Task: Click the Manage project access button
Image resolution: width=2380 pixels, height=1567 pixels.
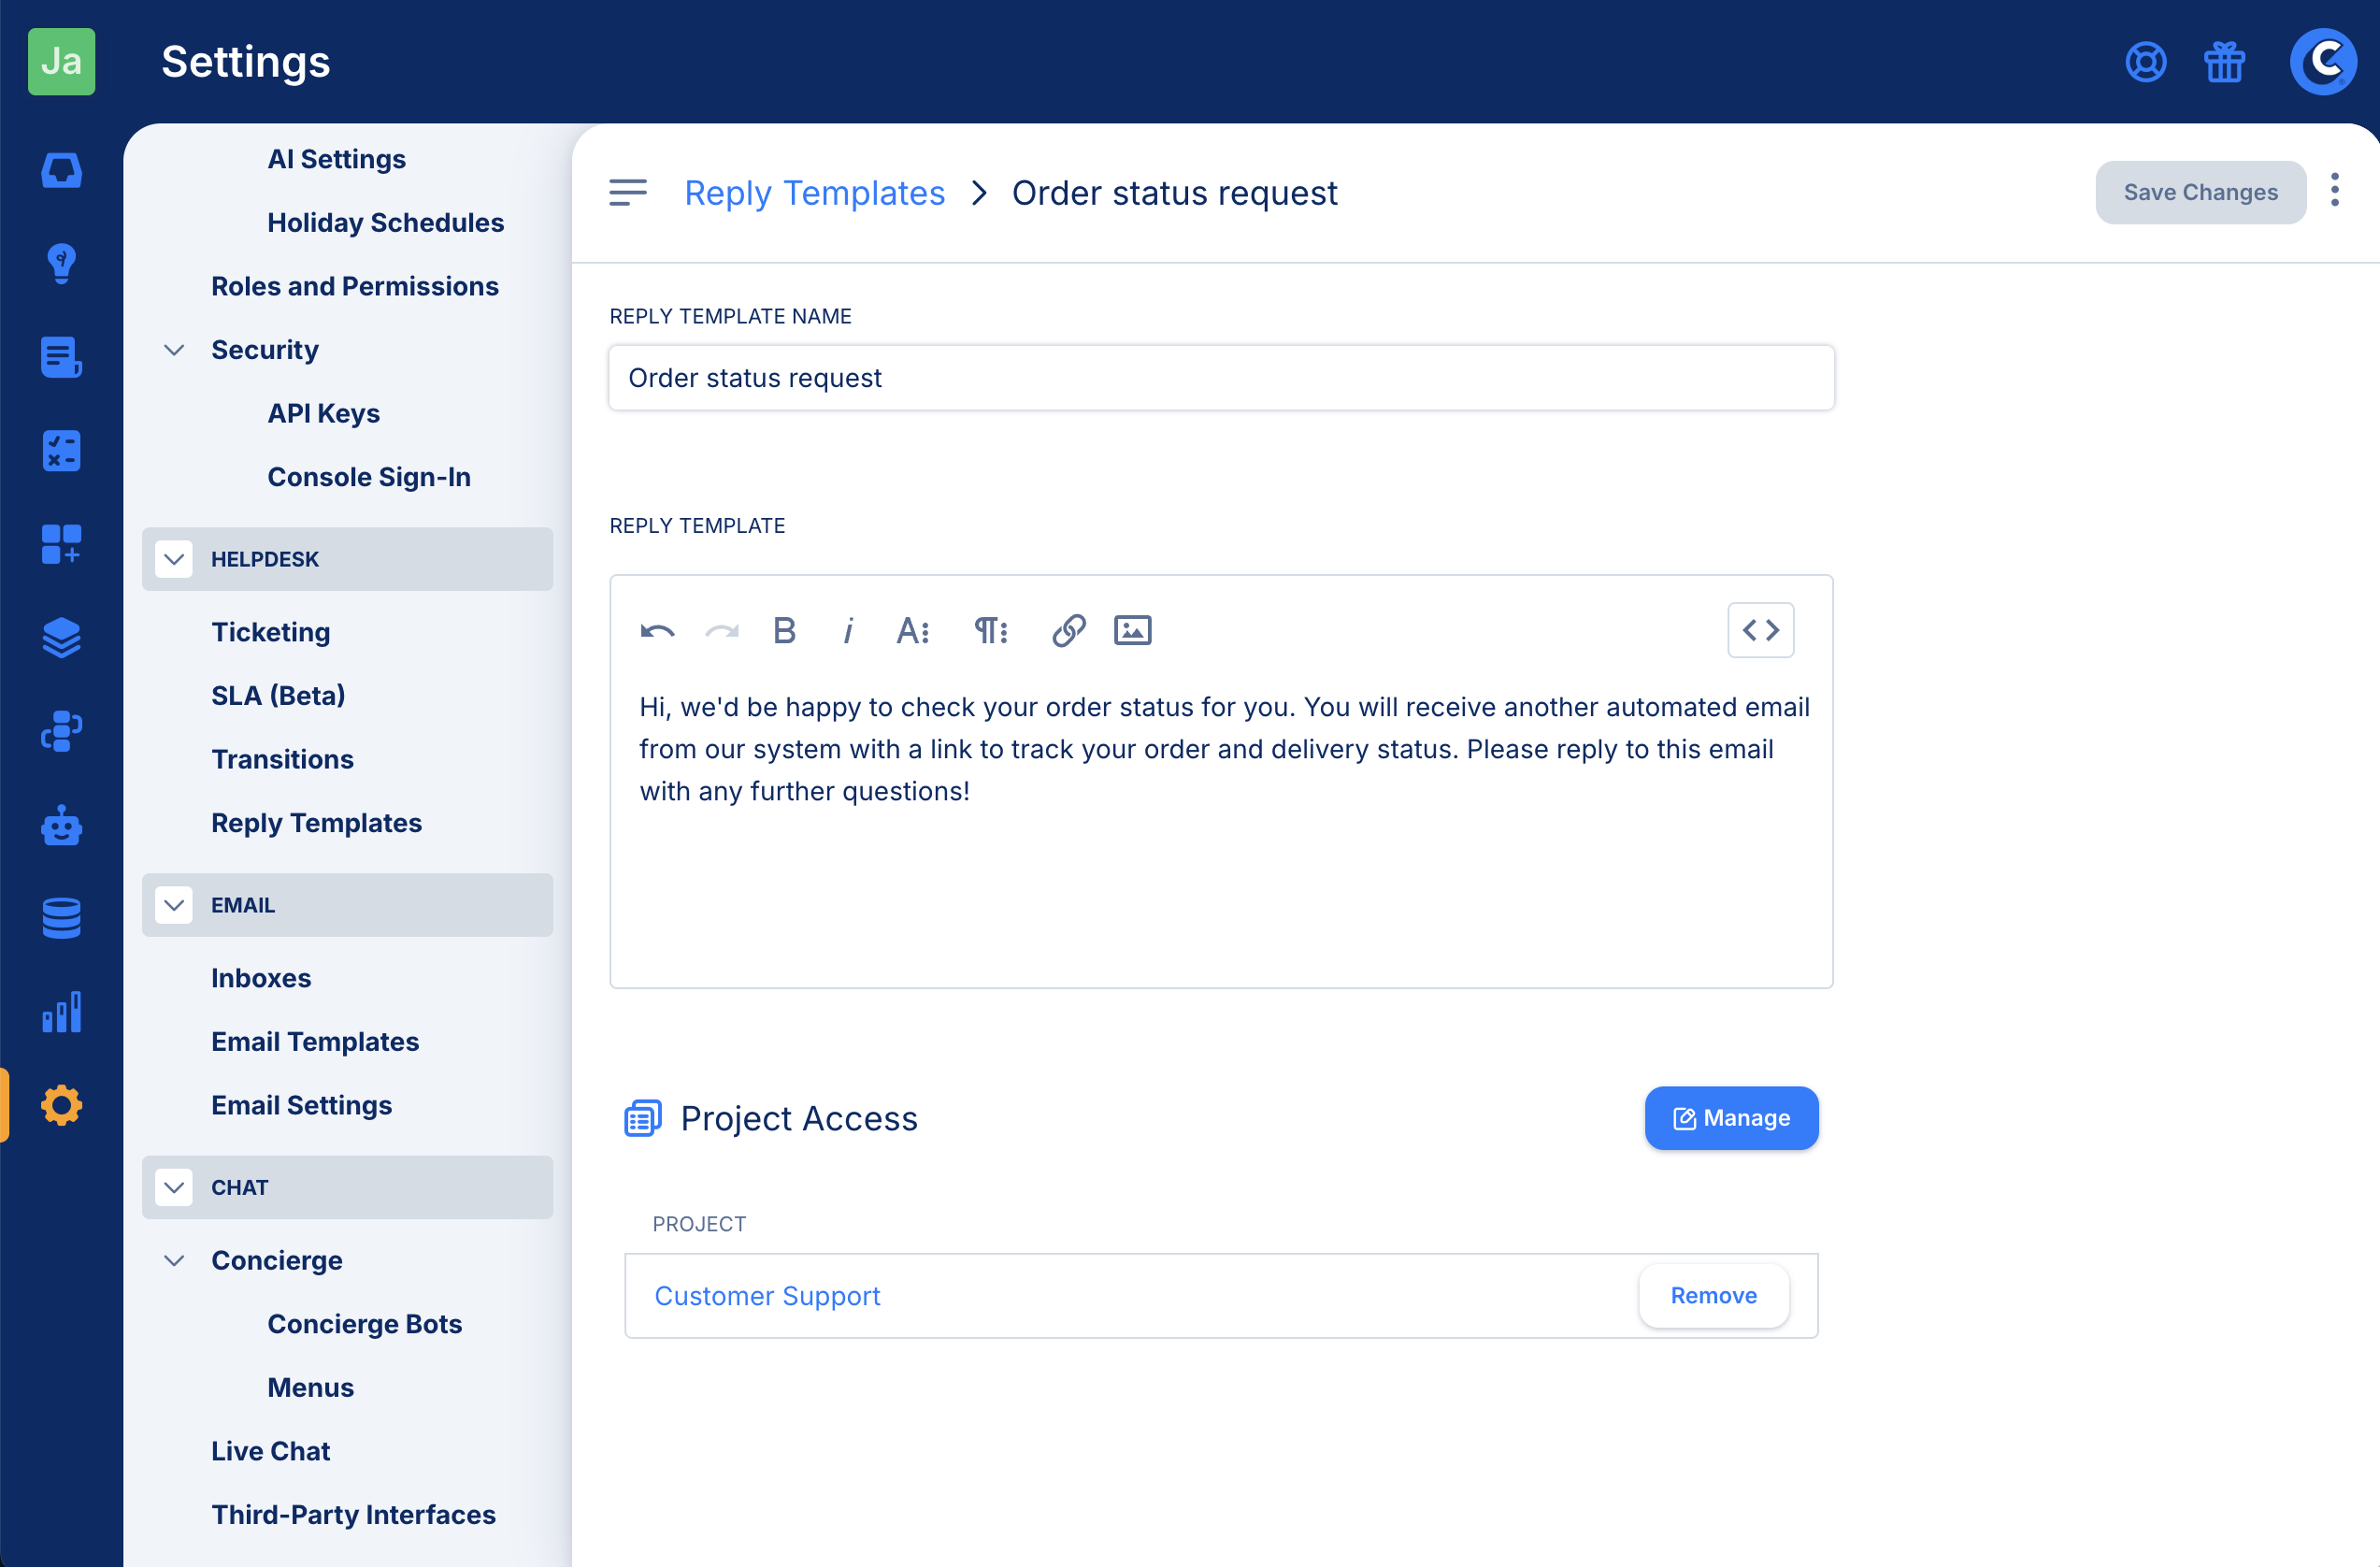Action: tap(1731, 1117)
